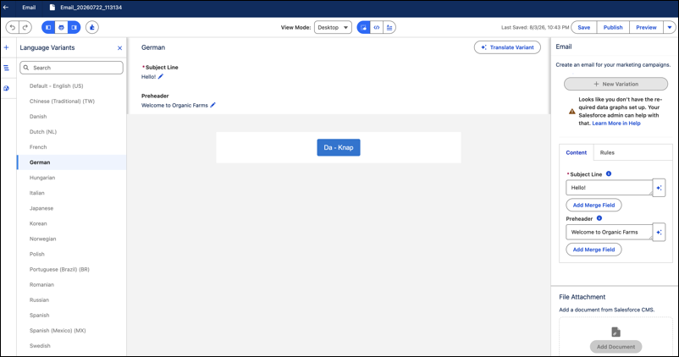This screenshot has width=679, height=357.
Task: Toggle the center canvas icon in toolbar
Action: pyautogui.click(x=61, y=27)
